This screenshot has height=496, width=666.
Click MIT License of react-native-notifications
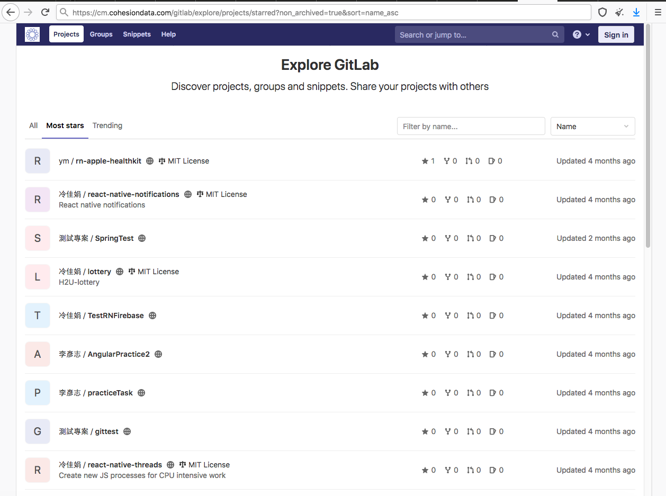[226, 194]
